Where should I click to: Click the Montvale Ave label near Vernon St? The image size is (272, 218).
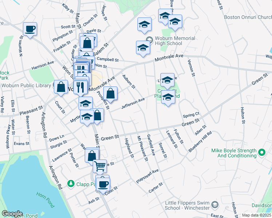169,58
